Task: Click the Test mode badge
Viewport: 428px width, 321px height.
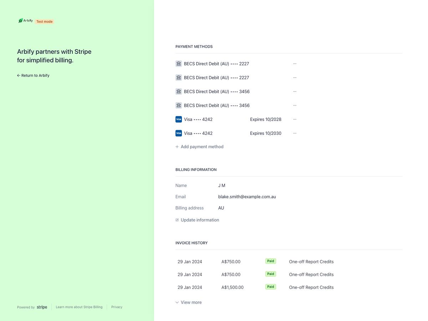Action: [44, 21]
